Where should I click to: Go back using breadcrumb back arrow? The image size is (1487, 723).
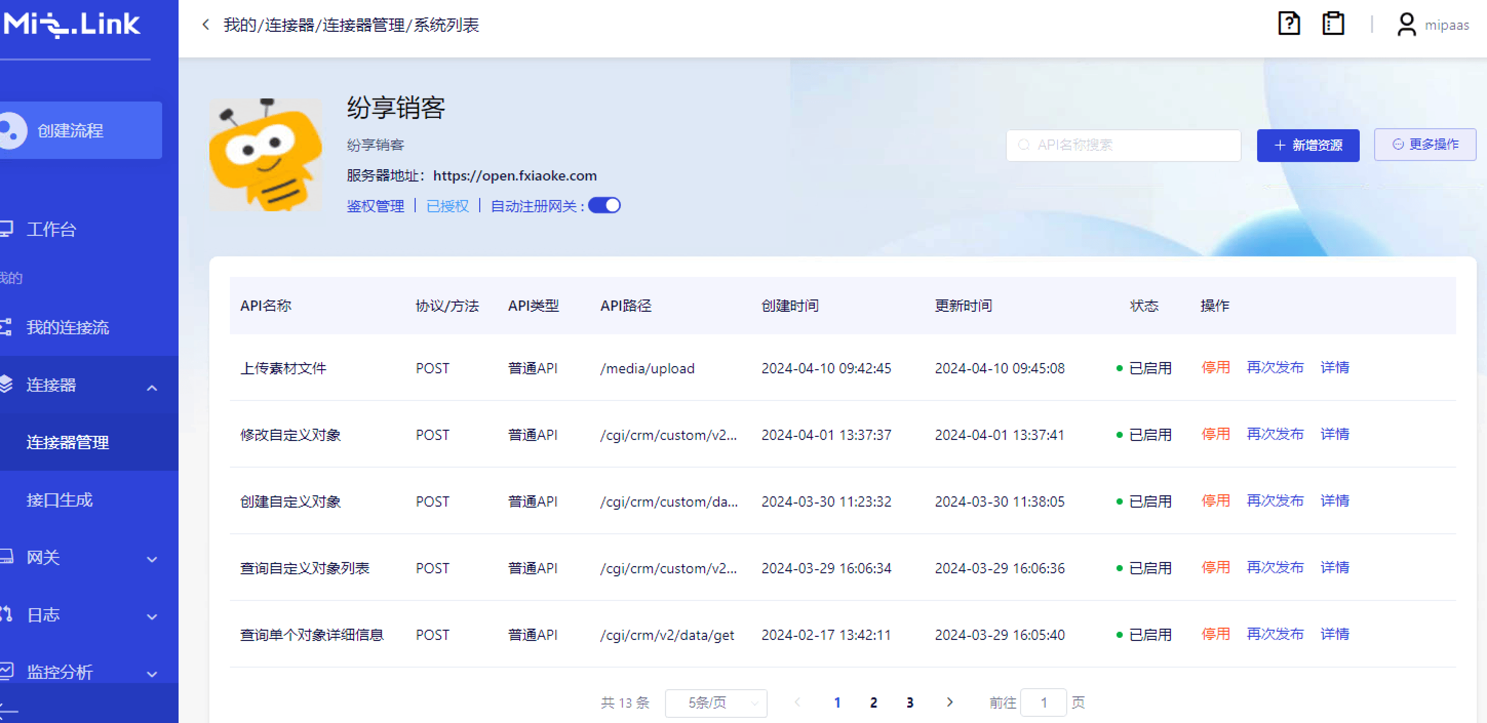[x=205, y=25]
